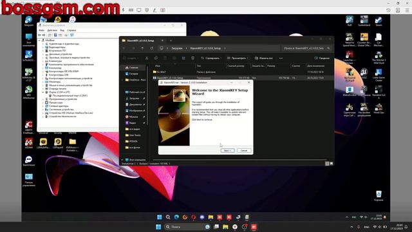Open Панель управления desktop icon
Image resolution: width=412 pixels, height=232 pixels.
pyautogui.click(x=28, y=180)
